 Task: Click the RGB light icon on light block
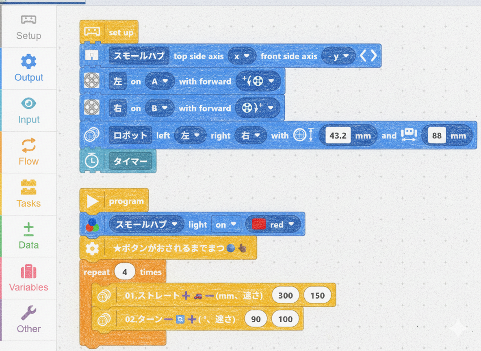(92, 225)
